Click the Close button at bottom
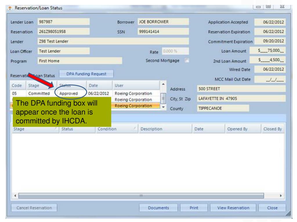 [x=272, y=208]
